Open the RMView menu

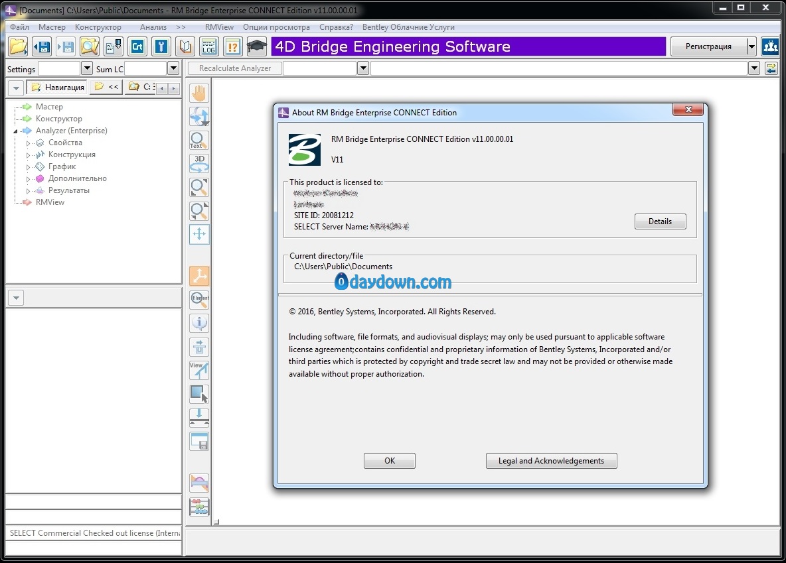[x=219, y=27]
